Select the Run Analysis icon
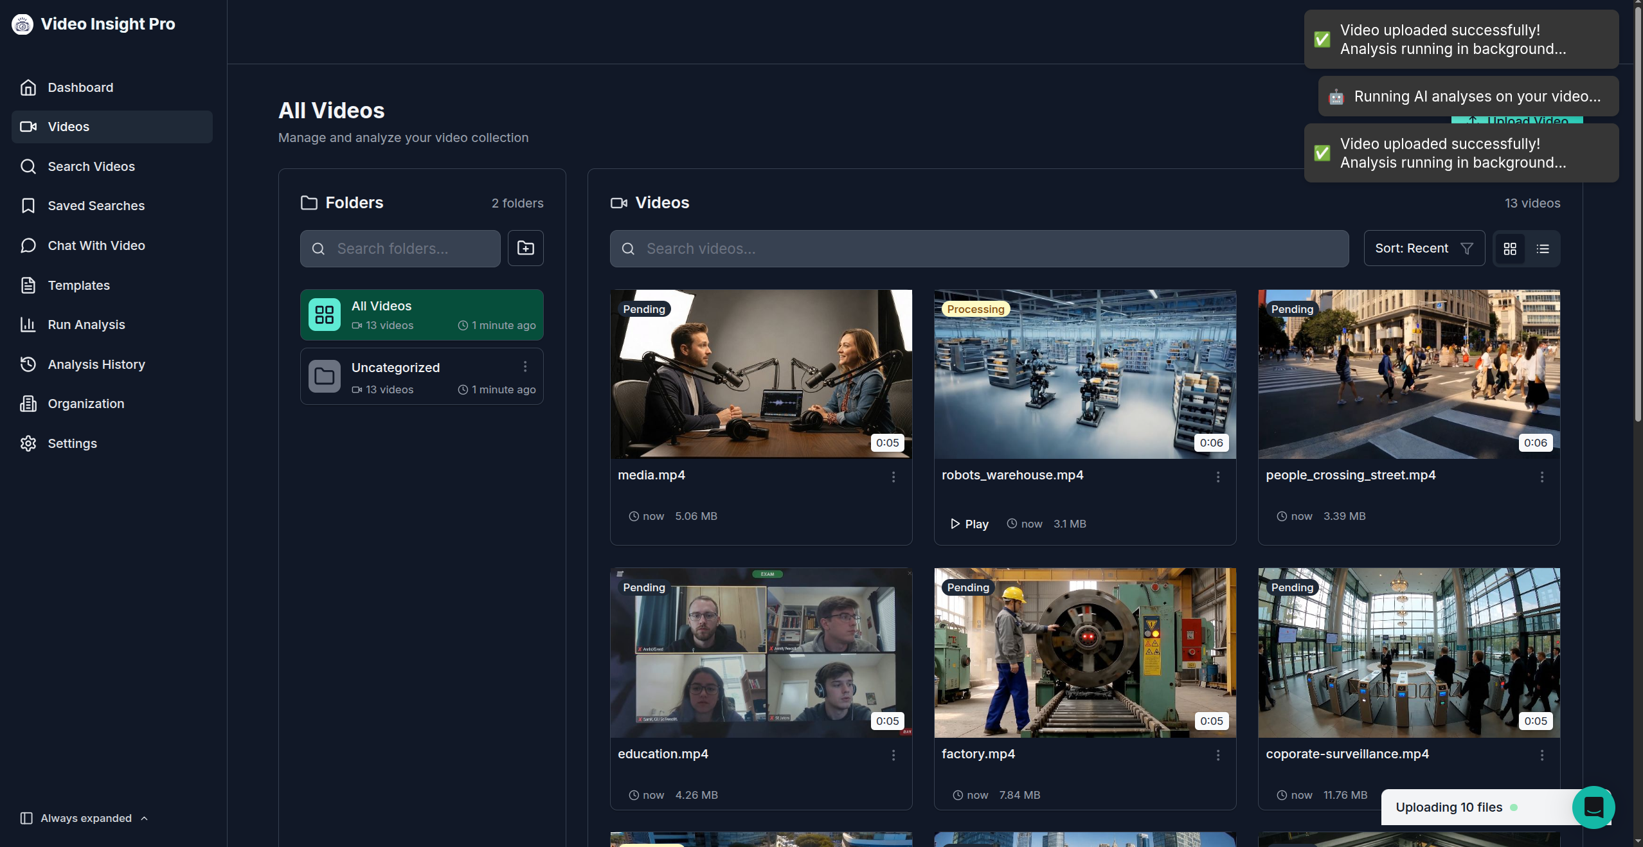Image resolution: width=1643 pixels, height=847 pixels. [28, 325]
